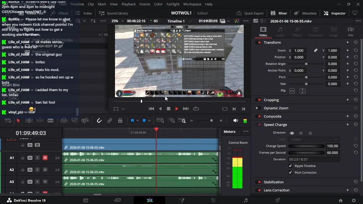Select the Dynamic Trim mode tool
Viewport: 363px width, 204px height.
click(40, 121)
